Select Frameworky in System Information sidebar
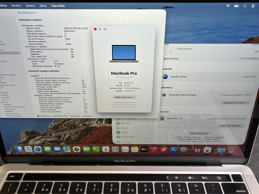This screenshot has height=194, width=259. click(x=10, y=109)
